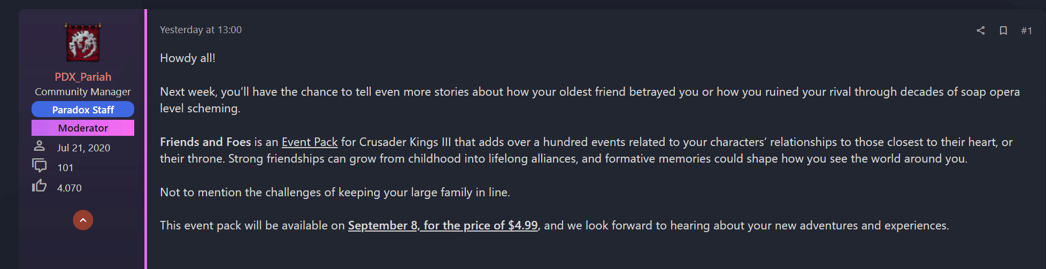The width and height of the screenshot is (1046, 269).
Task: Click the share post icon
Action: click(980, 30)
